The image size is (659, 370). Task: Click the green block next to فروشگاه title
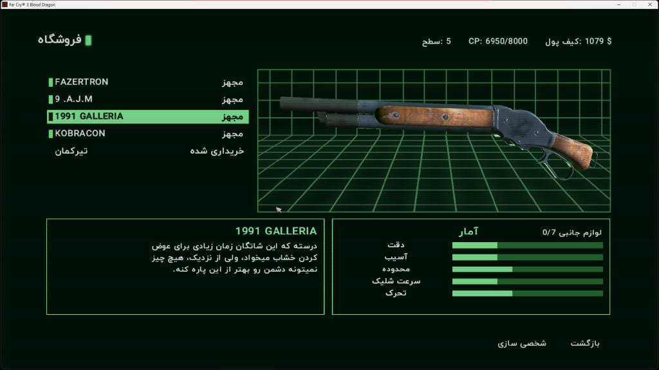[x=88, y=40]
